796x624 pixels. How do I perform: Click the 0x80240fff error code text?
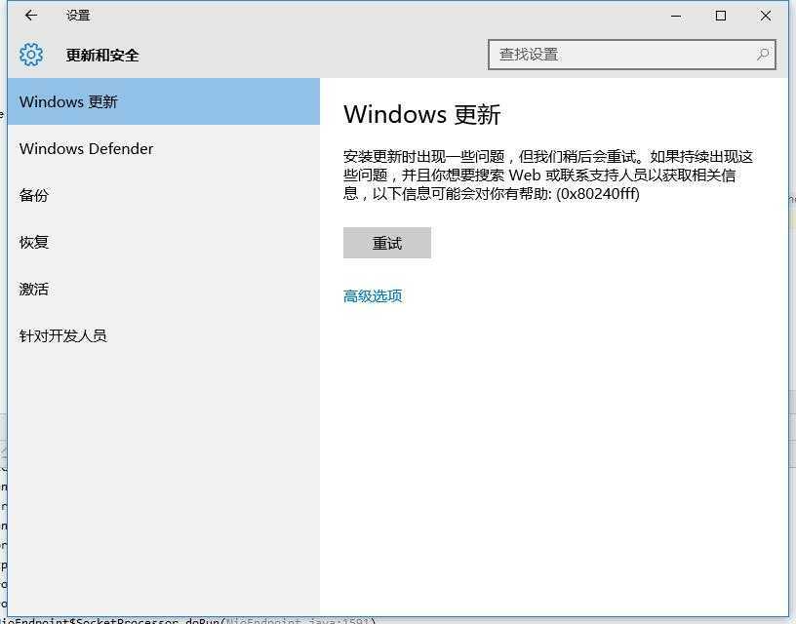point(598,193)
